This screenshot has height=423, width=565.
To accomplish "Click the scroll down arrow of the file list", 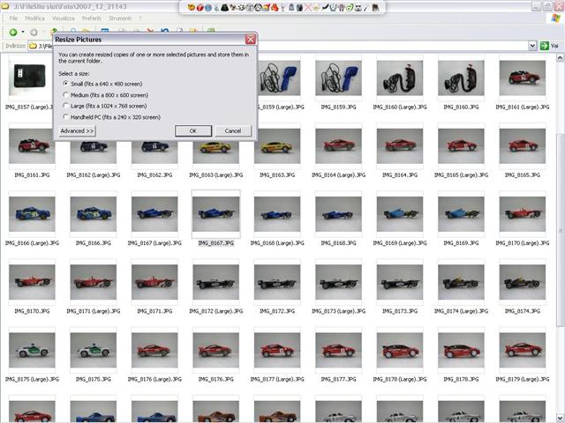I will [x=560, y=417].
